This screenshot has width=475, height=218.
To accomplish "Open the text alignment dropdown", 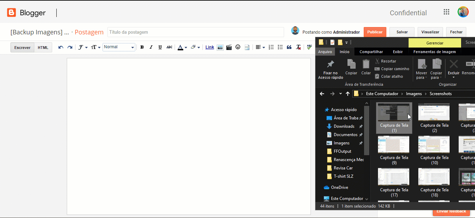I will tap(260, 47).
